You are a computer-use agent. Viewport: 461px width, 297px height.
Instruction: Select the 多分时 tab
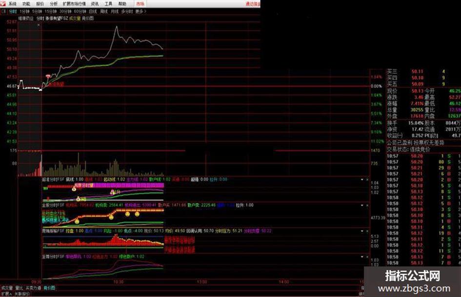pos(127,12)
